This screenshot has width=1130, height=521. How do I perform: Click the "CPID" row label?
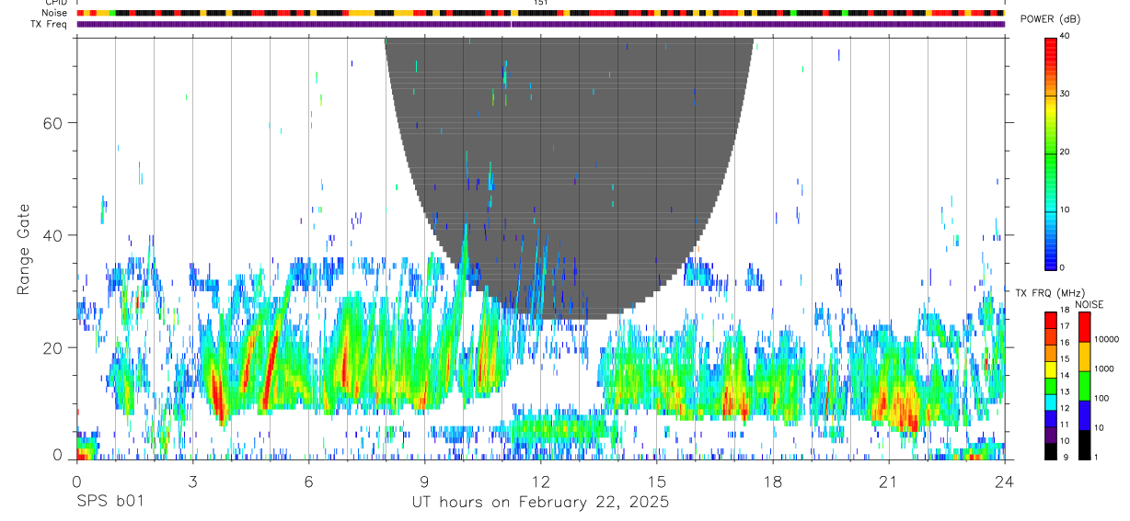[x=56, y=3]
